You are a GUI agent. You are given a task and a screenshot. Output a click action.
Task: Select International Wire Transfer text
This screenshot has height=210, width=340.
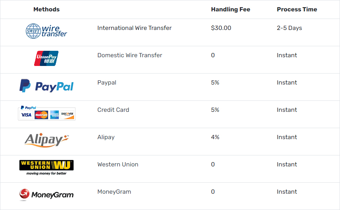(x=134, y=28)
